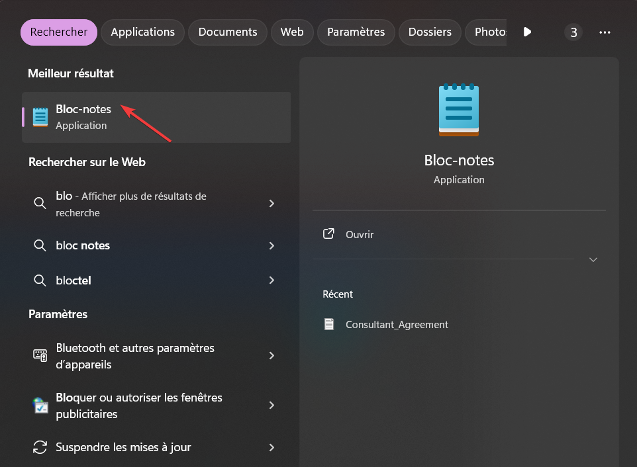Switch to the Applications filter tab
Viewport: 637px width, 467px height.
(x=142, y=32)
